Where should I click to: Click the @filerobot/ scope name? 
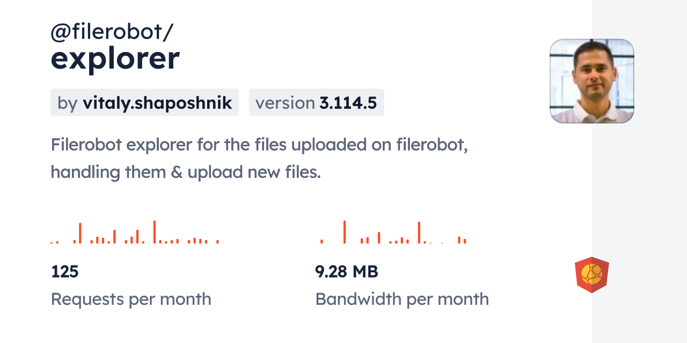point(112,32)
